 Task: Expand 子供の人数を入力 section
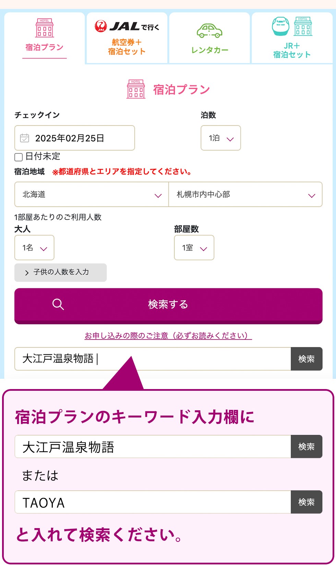[x=60, y=273]
